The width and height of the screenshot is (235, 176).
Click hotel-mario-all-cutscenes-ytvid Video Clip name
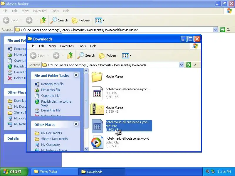click(x=127, y=138)
